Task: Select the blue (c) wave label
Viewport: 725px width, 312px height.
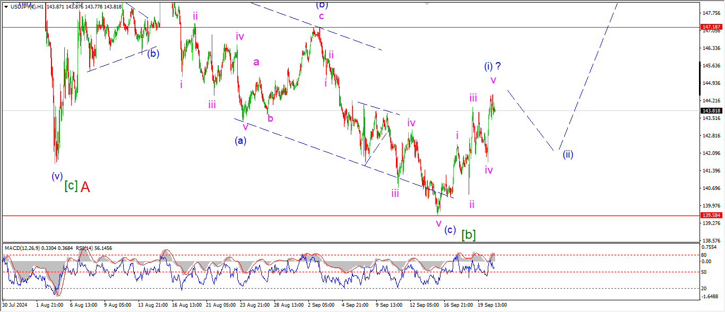Action: (x=450, y=230)
